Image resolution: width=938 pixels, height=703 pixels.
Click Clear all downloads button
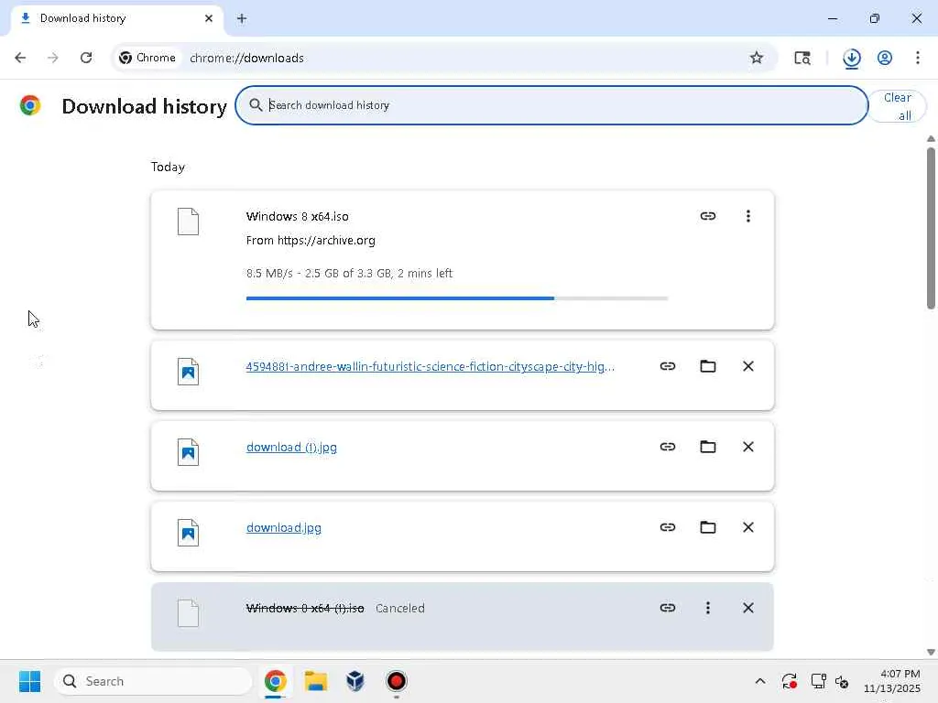pos(898,106)
